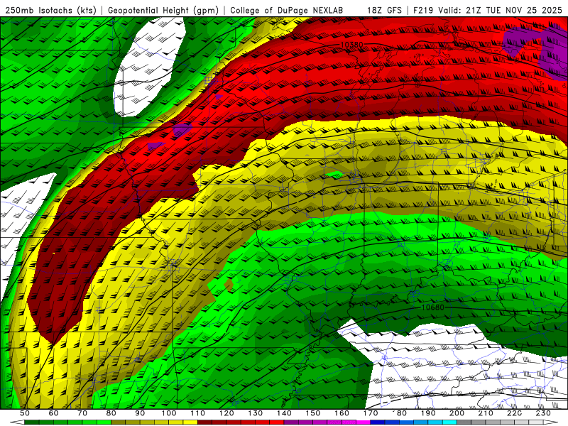Select the 80 tick label on legend

click(111, 413)
